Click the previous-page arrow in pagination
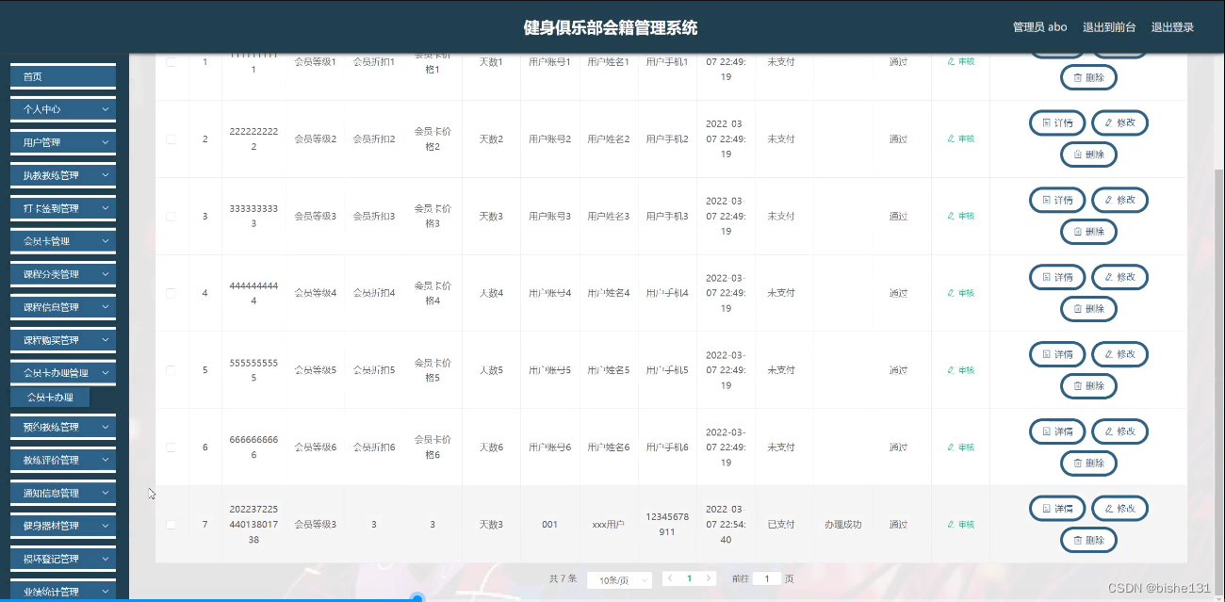 coord(670,579)
